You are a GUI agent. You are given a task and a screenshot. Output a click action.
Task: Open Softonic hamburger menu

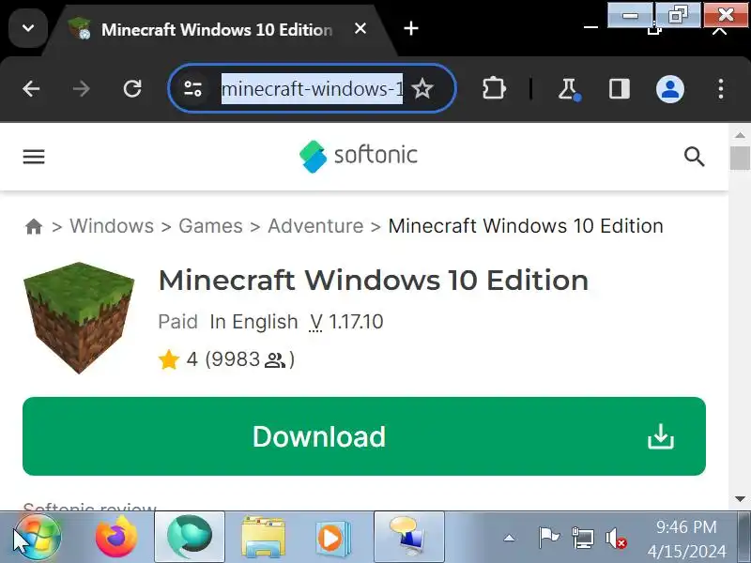point(34,157)
